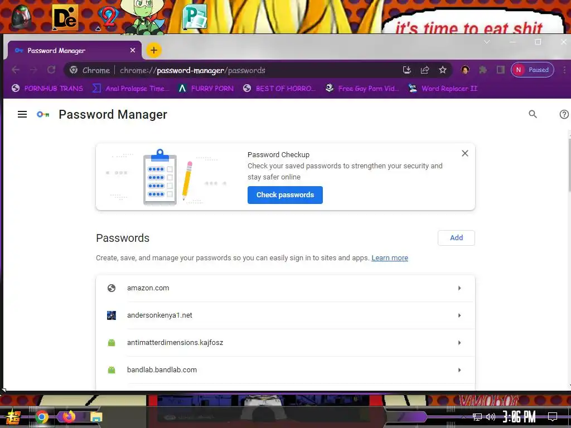Image resolution: width=571 pixels, height=428 pixels.
Task: Click the browser Forward arrow
Action: click(33, 70)
